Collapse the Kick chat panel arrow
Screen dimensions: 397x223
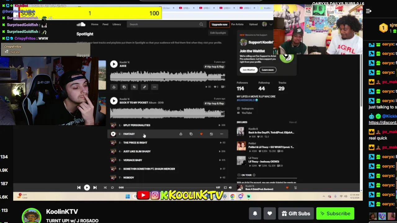coord(368,11)
